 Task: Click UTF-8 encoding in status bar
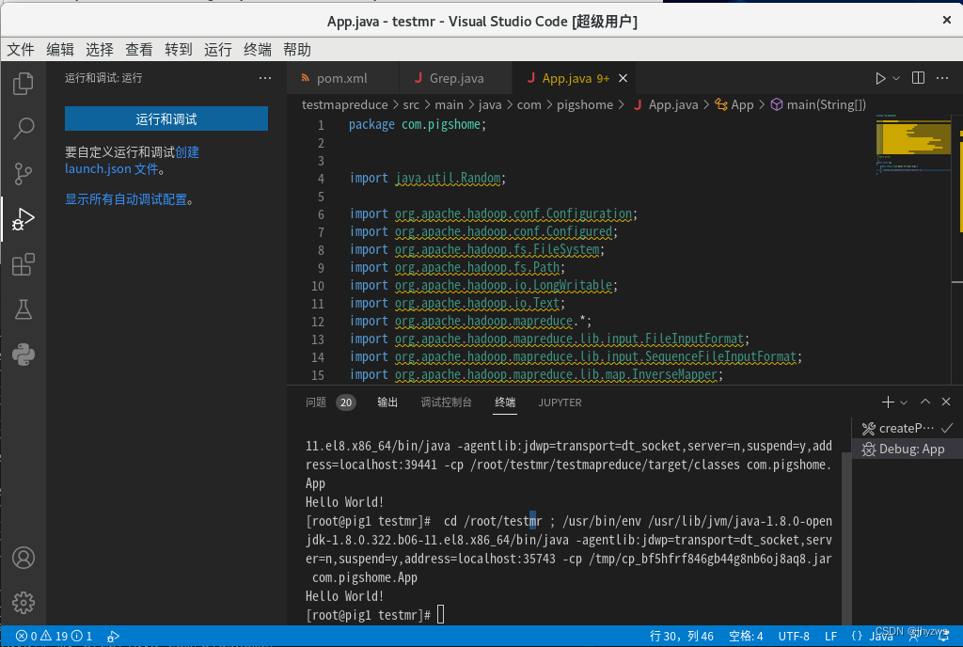[794, 636]
